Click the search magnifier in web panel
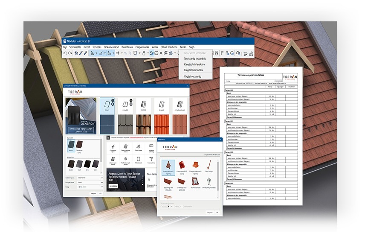 tap(149, 180)
